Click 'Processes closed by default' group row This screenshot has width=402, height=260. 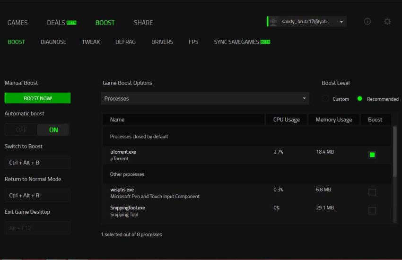click(x=247, y=137)
